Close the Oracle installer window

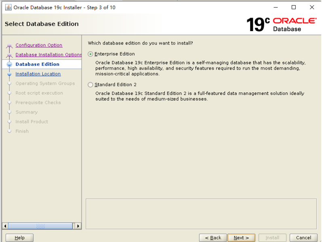(312, 7)
